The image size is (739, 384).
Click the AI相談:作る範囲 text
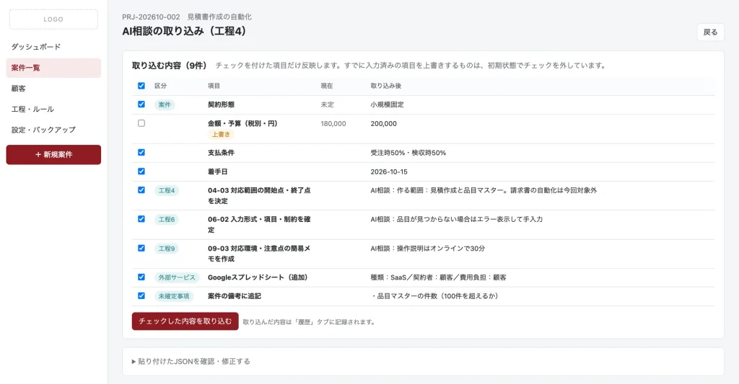[484, 191]
